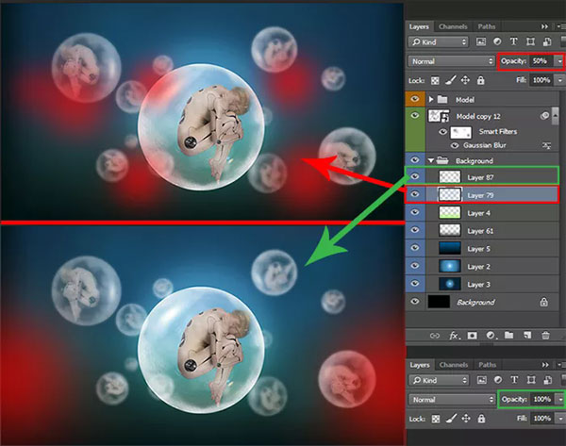Filter for type layers in upper panel
The width and height of the screenshot is (566, 446).
tap(513, 41)
